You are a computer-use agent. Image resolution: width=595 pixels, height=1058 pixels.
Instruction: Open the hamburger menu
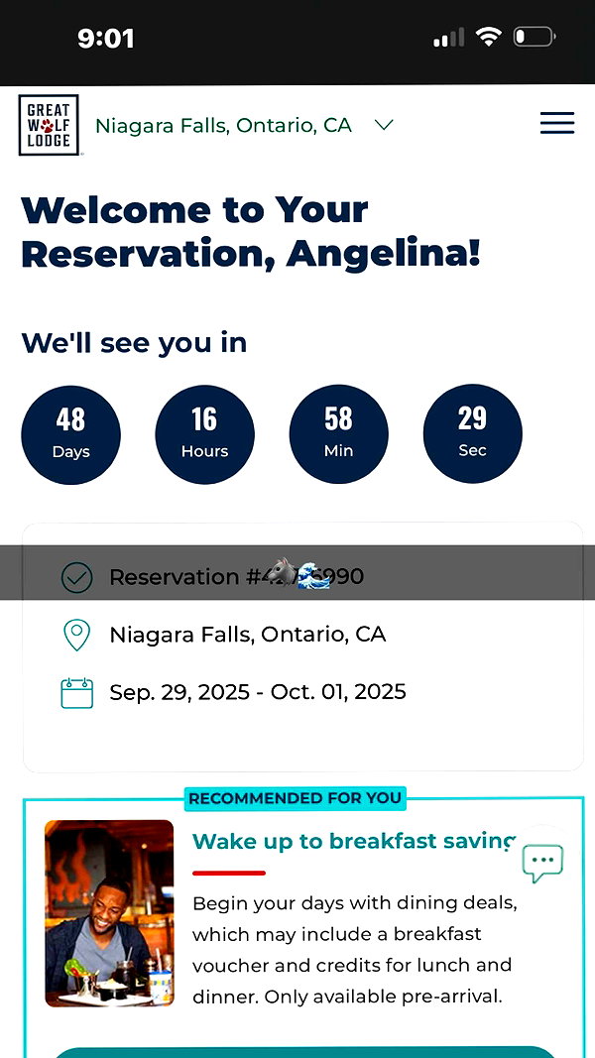pos(557,124)
